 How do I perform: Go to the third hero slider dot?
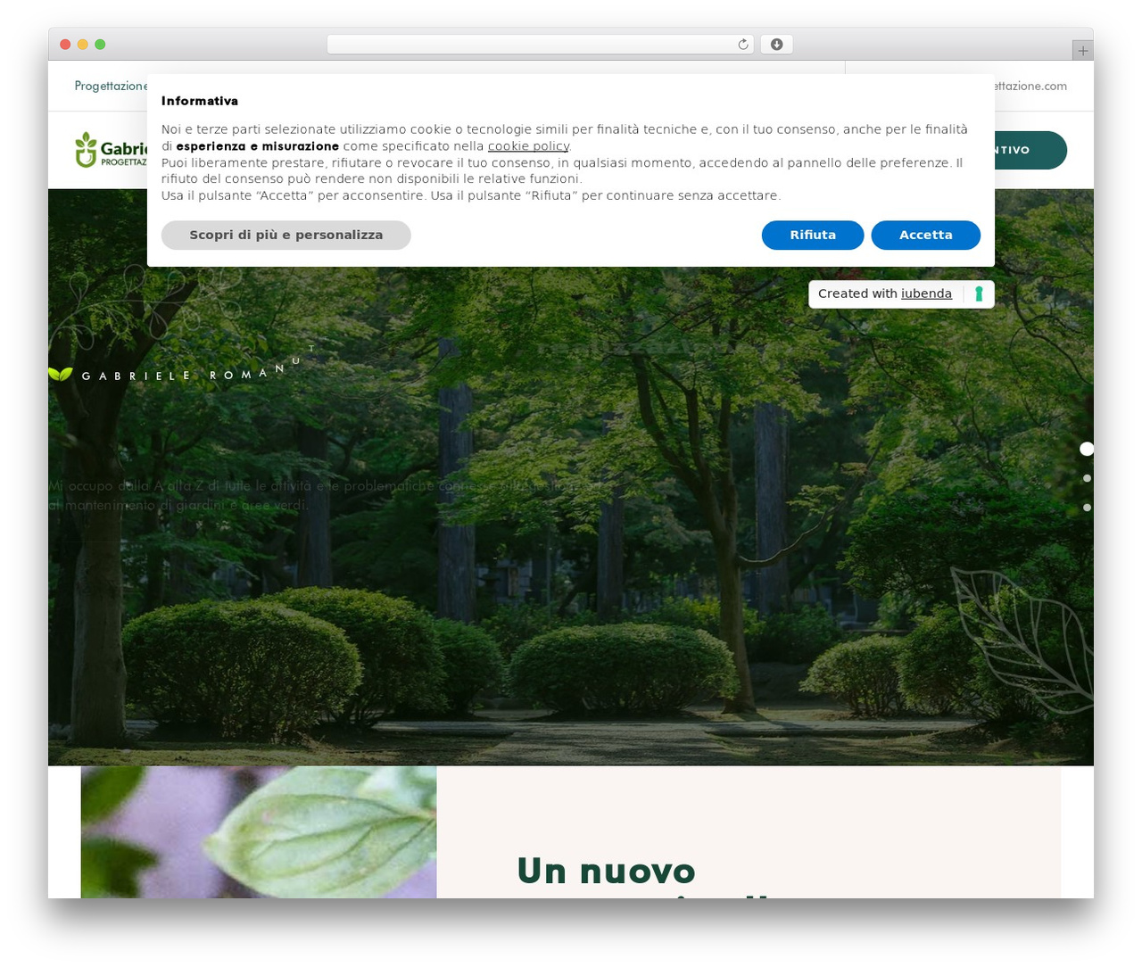1087,508
